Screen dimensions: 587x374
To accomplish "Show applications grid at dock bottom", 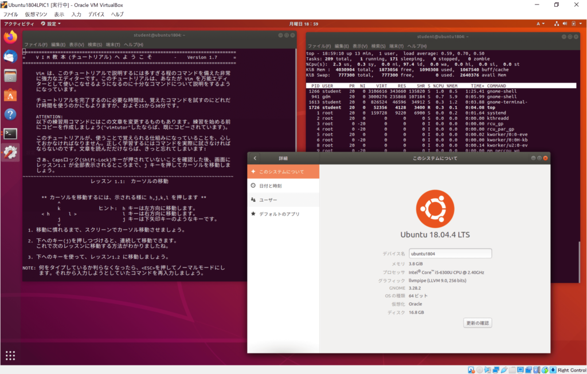I will coord(10,355).
